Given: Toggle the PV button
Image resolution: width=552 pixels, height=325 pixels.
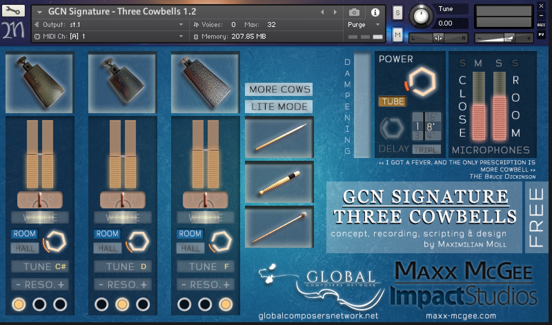Looking at the screenshot, I should 541,35.
